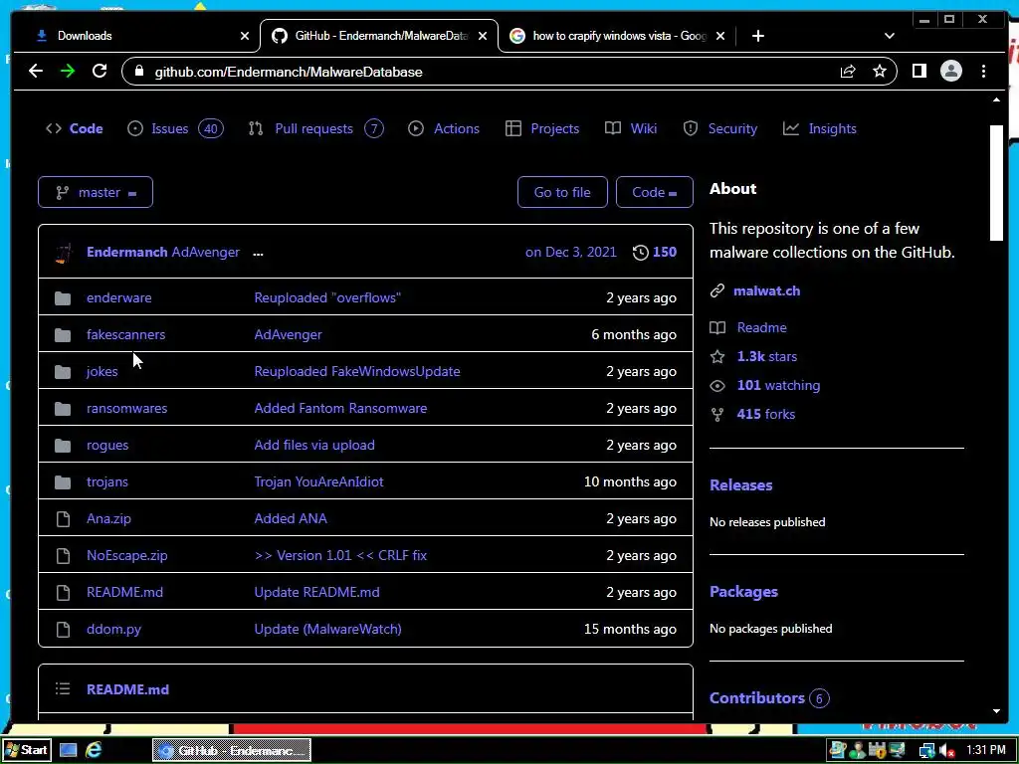Screen dimensions: 1019x764
Task: Expand the commit message ellipsis
Action: [x=258, y=254]
